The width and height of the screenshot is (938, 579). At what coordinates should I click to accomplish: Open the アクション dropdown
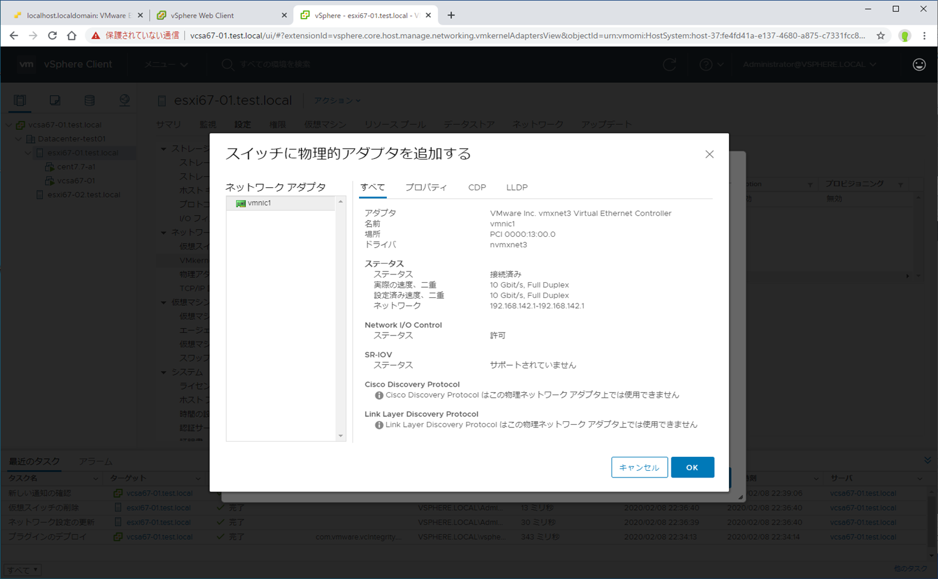337,100
